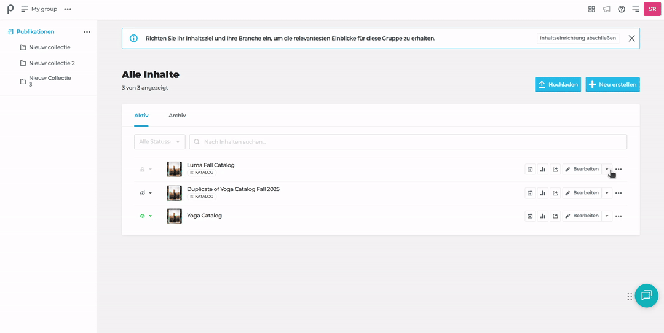Click the Neu erstellen button
This screenshot has width=664, height=333.
point(612,85)
